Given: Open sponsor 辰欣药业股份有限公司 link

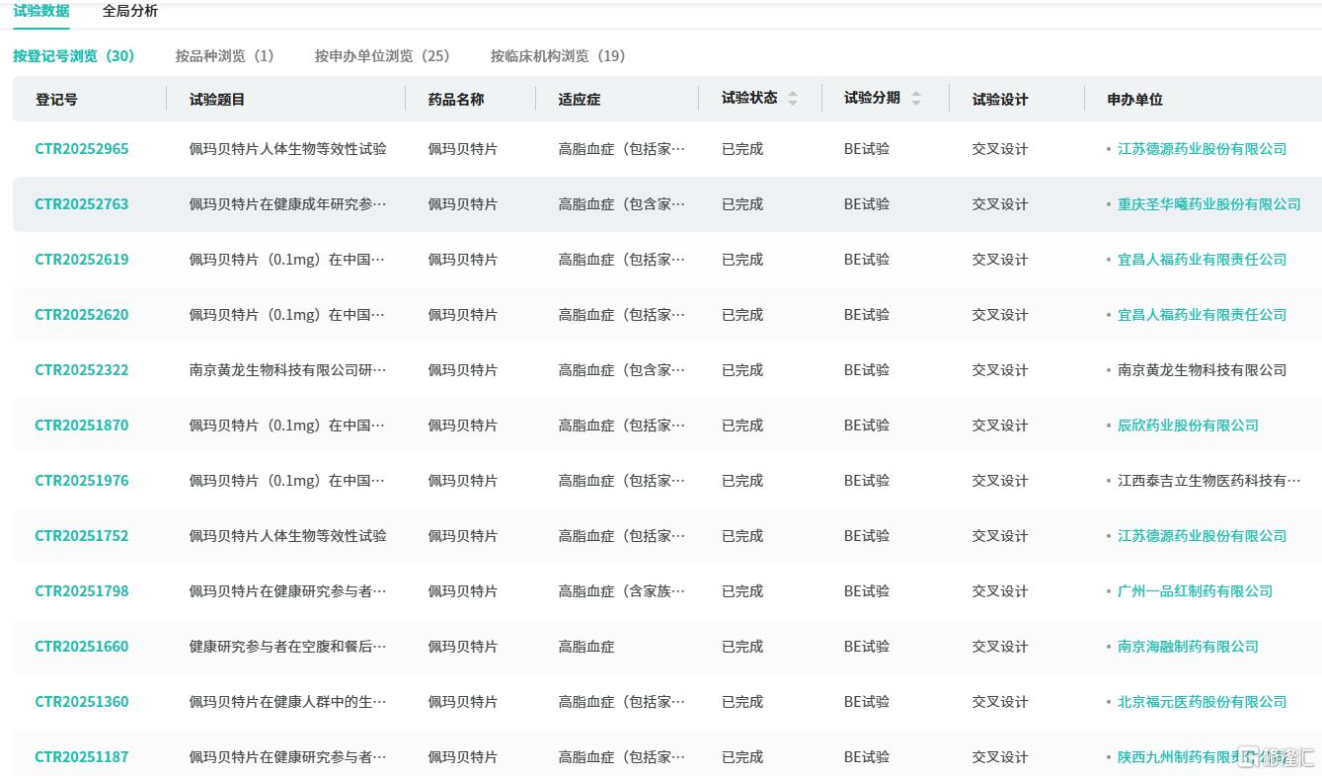Looking at the screenshot, I should point(1188,426).
